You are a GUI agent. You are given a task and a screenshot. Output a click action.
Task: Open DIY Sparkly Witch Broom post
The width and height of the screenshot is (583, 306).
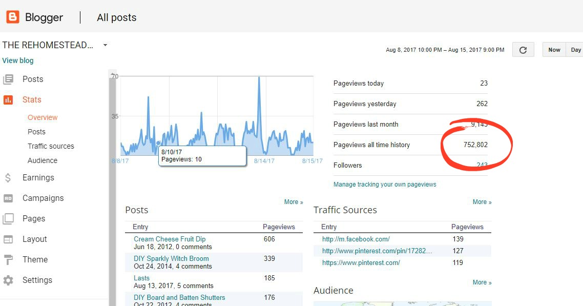[171, 258]
